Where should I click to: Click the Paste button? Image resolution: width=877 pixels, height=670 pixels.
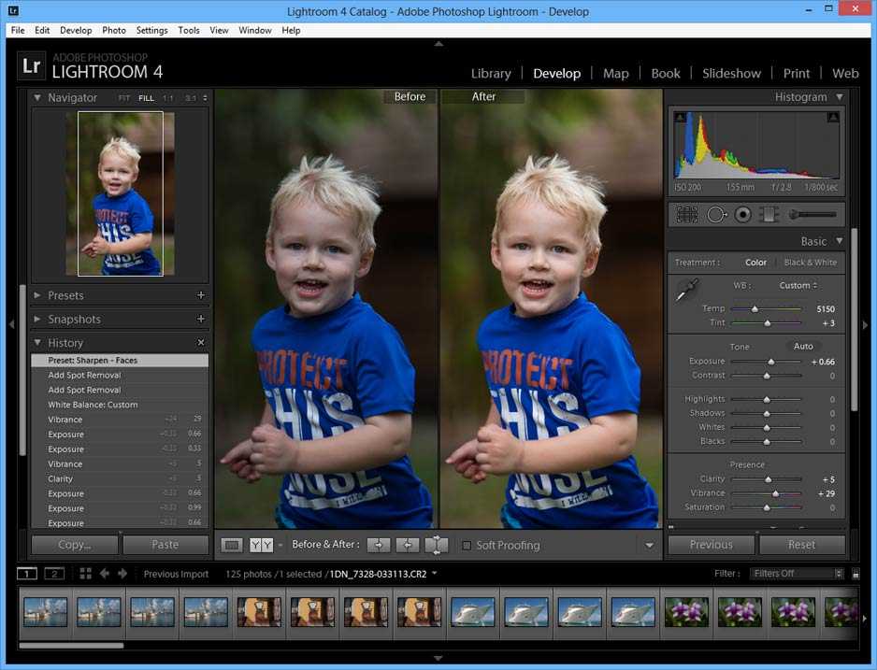click(165, 544)
